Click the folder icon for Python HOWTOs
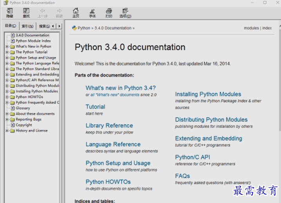 click(13, 97)
